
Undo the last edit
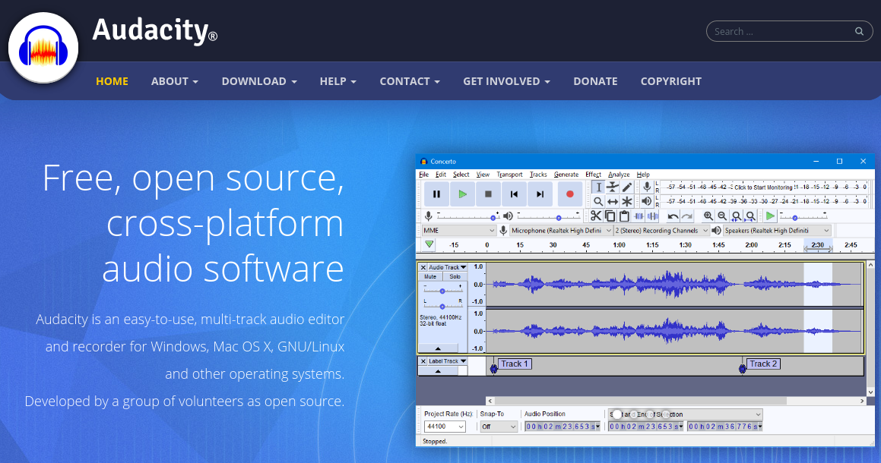point(673,216)
